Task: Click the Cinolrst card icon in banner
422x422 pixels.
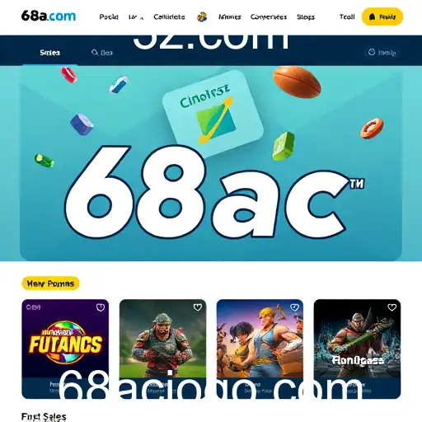Action: tap(213, 111)
